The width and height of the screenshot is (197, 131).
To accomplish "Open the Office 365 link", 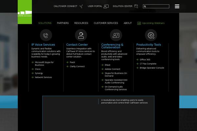I will point(145,60).
